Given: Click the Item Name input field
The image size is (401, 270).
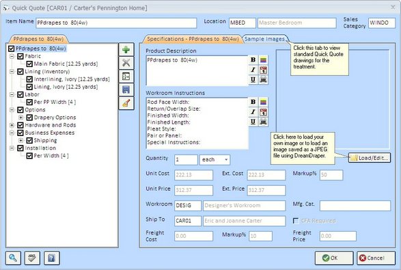Looking at the screenshot, I should click(116, 23).
